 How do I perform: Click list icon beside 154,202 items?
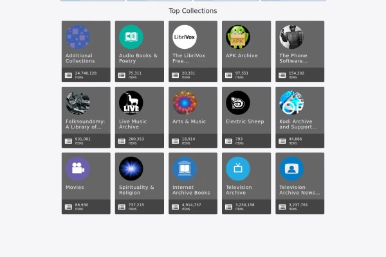[282, 75]
